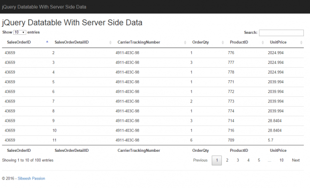The width and height of the screenshot is (310, 188).
Task: Select pagination page 1
Action: click(x=217, y=160)
